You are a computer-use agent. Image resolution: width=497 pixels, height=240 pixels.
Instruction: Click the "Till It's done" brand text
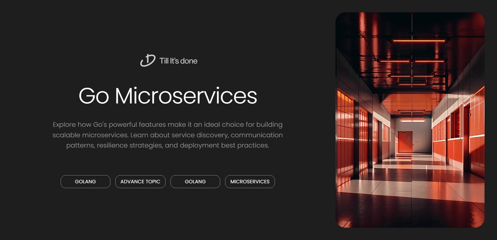(178, 61)
